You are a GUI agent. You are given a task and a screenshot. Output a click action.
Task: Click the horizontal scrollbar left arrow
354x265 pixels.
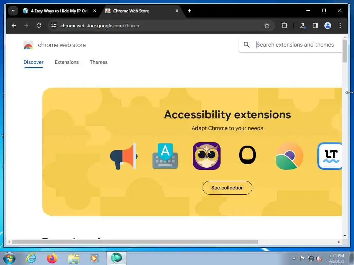pyautogui.click(x=9, y=242)
